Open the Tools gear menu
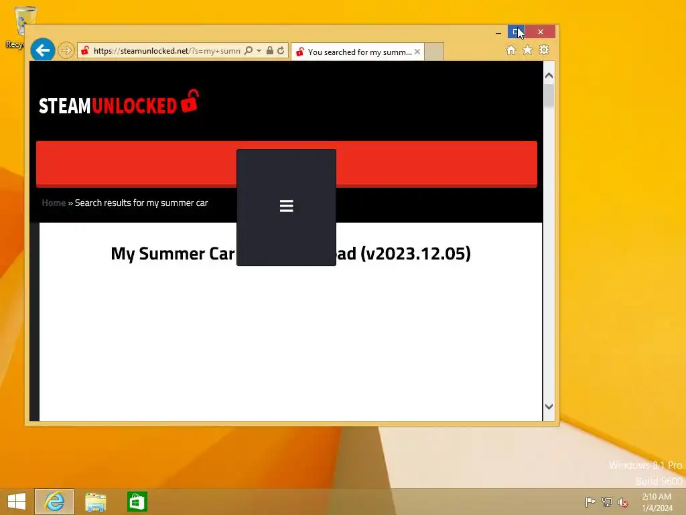Image resolution: width=686 pixels, height=515 pixels. 544,50
